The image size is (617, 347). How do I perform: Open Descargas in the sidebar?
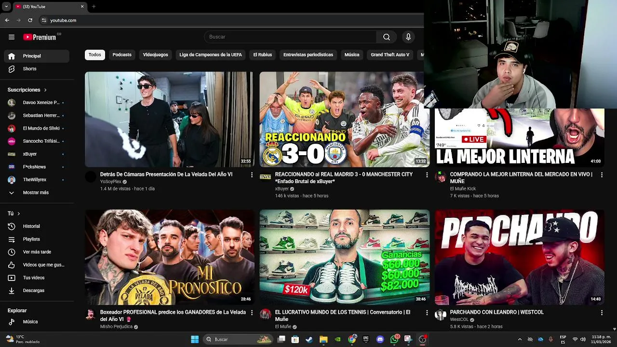(x=37, y=291)
